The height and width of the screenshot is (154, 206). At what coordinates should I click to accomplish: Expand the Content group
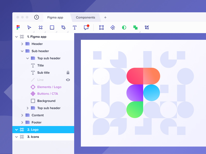coord(22,115)
